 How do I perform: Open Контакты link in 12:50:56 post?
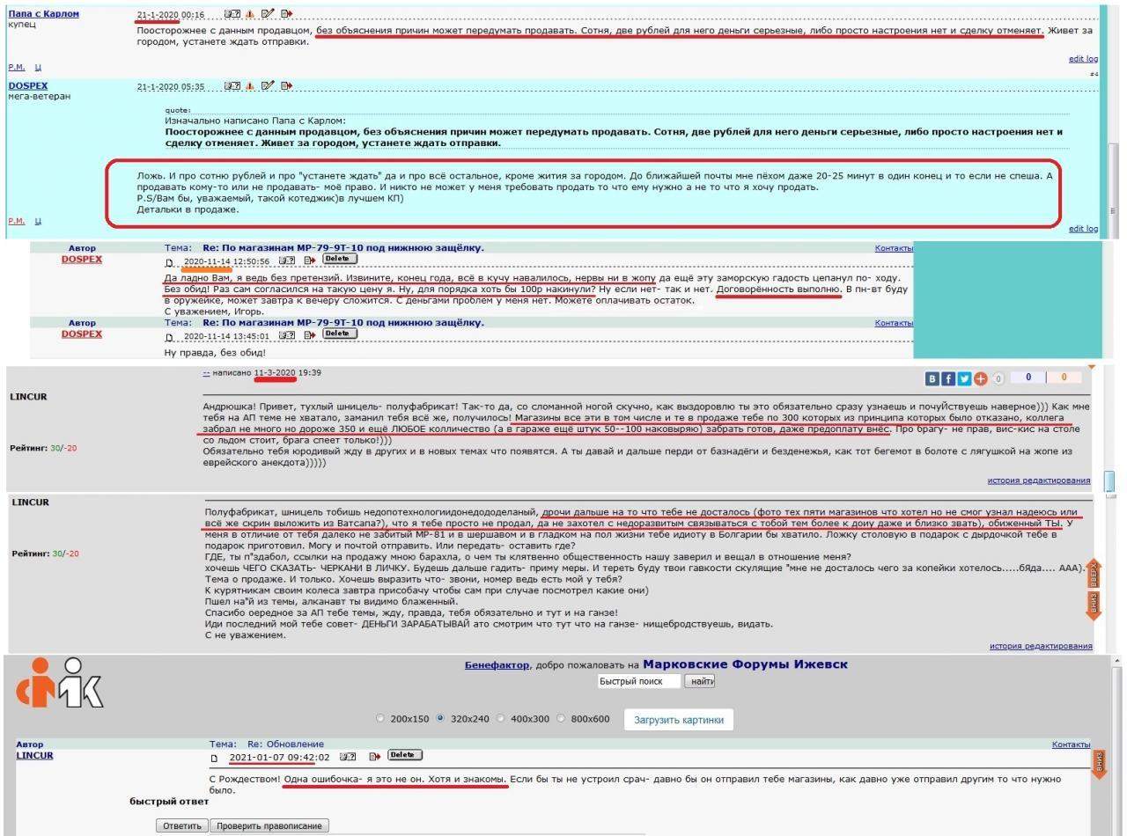893,248
